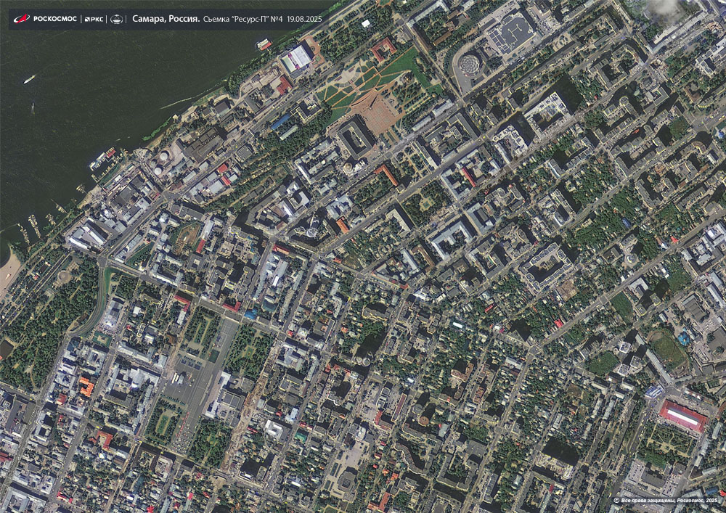Click the copyright symbol at bottom right
726x513 pixels.
coord(616,501)
